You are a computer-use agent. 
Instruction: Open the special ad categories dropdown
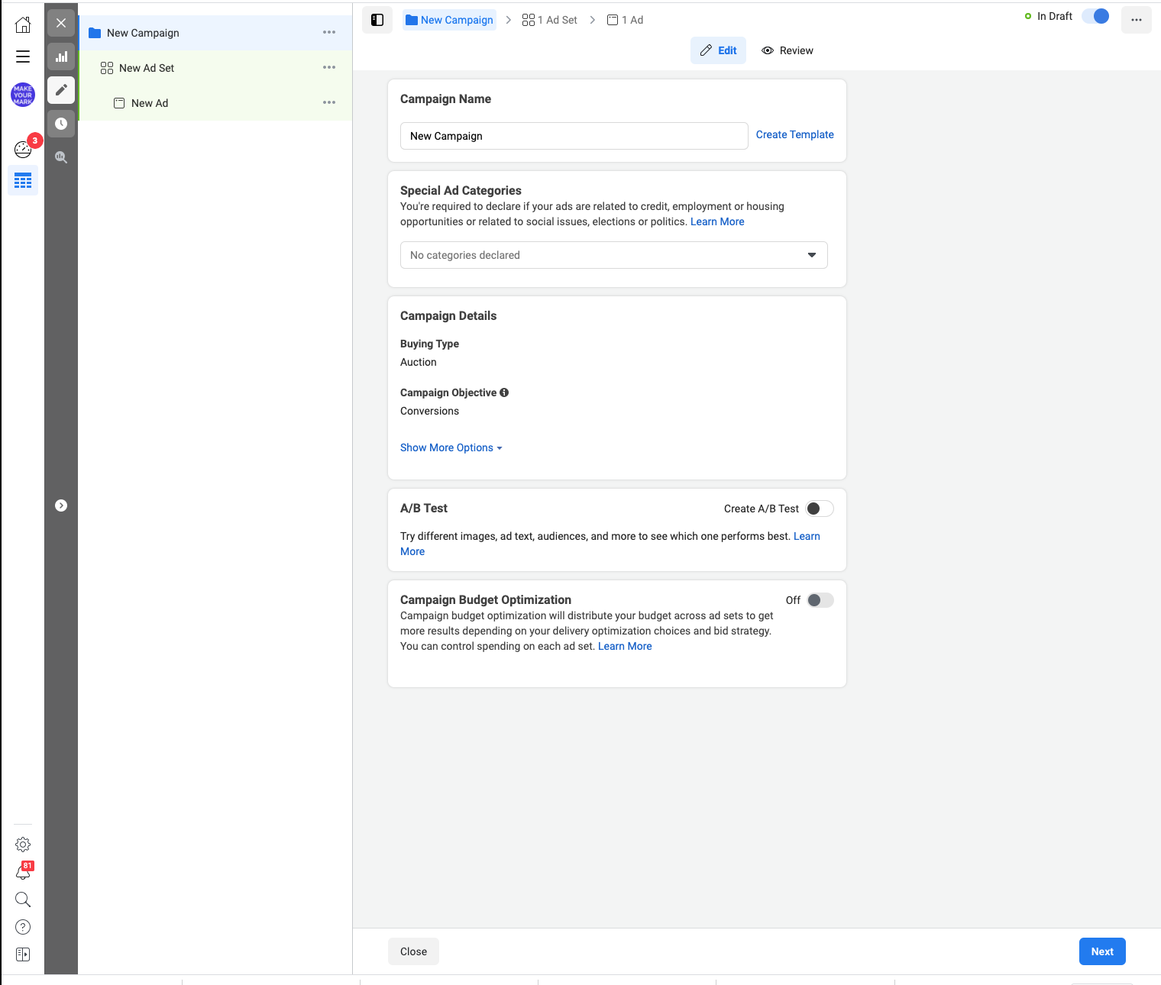coord(614,255)
